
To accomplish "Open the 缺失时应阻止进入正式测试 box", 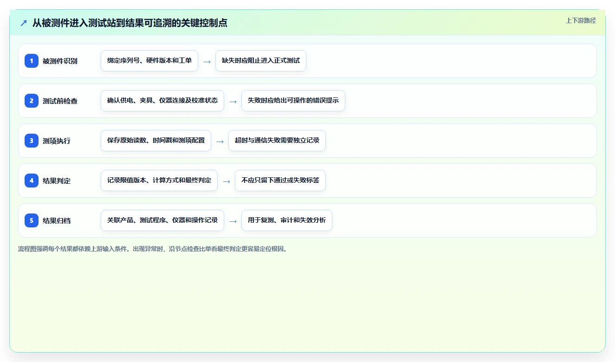I will click(x=261, y=61).
